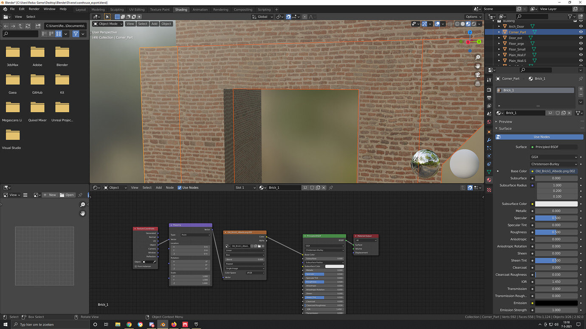586x329 pixels.
Task: Enable snapping magnet icon in viewport header
Action: (x=289, y=17)
